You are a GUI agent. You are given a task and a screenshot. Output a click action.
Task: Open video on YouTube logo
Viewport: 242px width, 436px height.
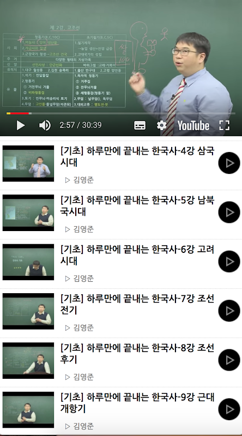tap(193, 125)
